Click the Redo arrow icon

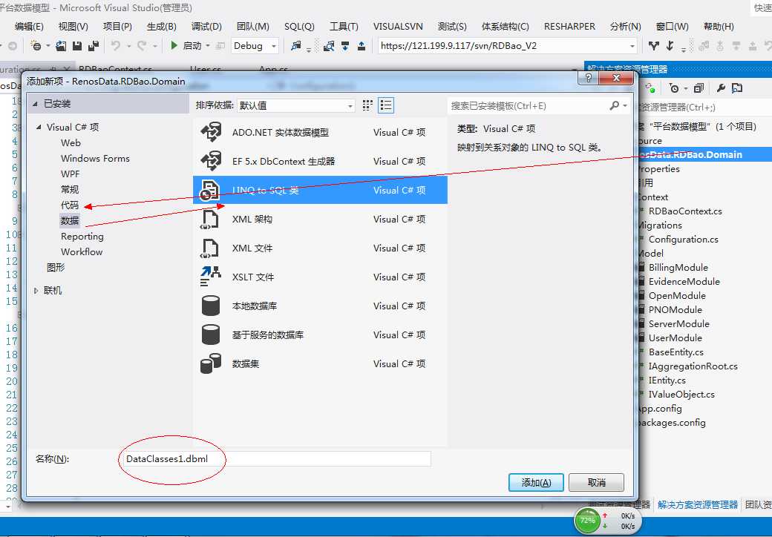tap(142, 46)
